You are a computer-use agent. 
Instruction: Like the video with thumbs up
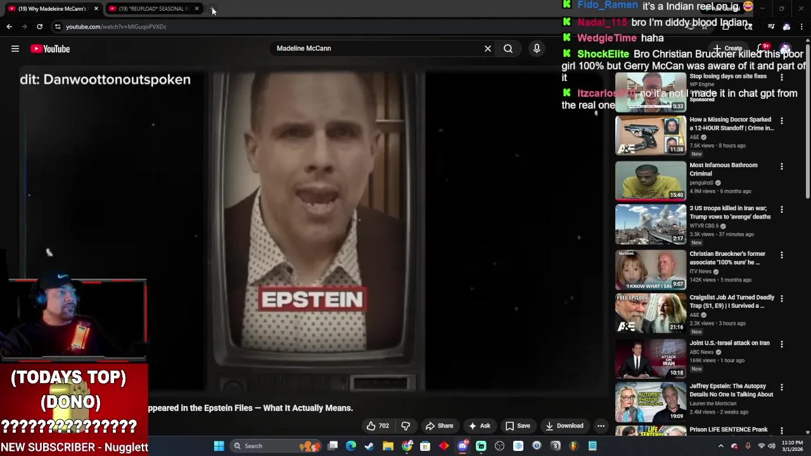tap(378, 426)
